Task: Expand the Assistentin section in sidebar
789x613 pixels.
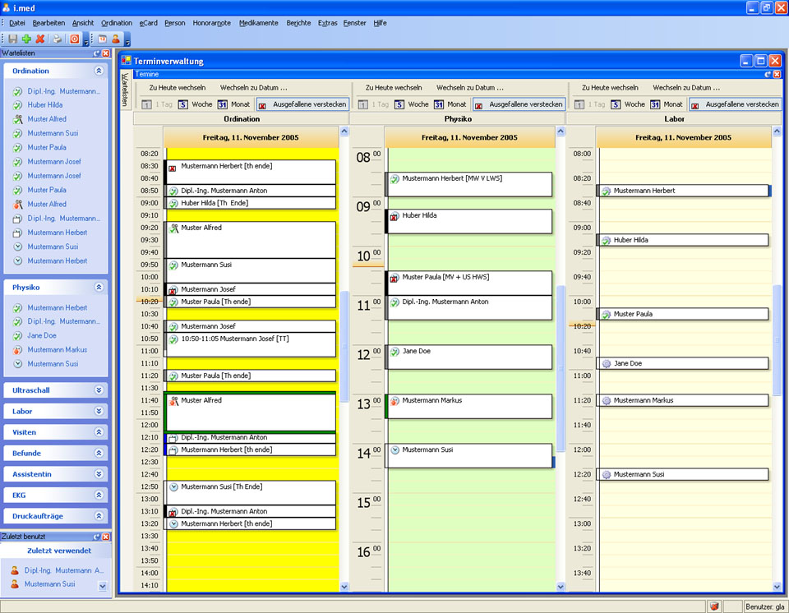Action: point(99,474)
